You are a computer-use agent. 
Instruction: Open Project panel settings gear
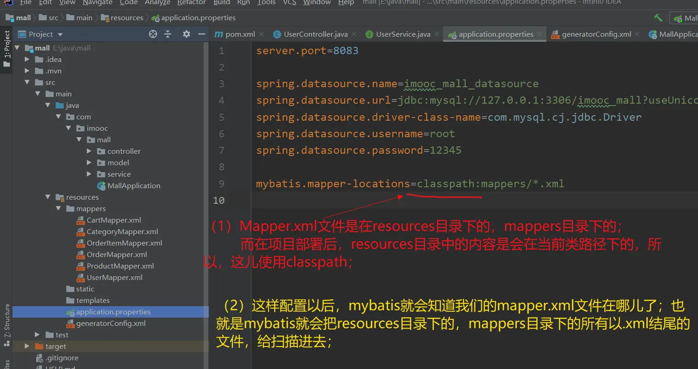click(x=186, y=34)
